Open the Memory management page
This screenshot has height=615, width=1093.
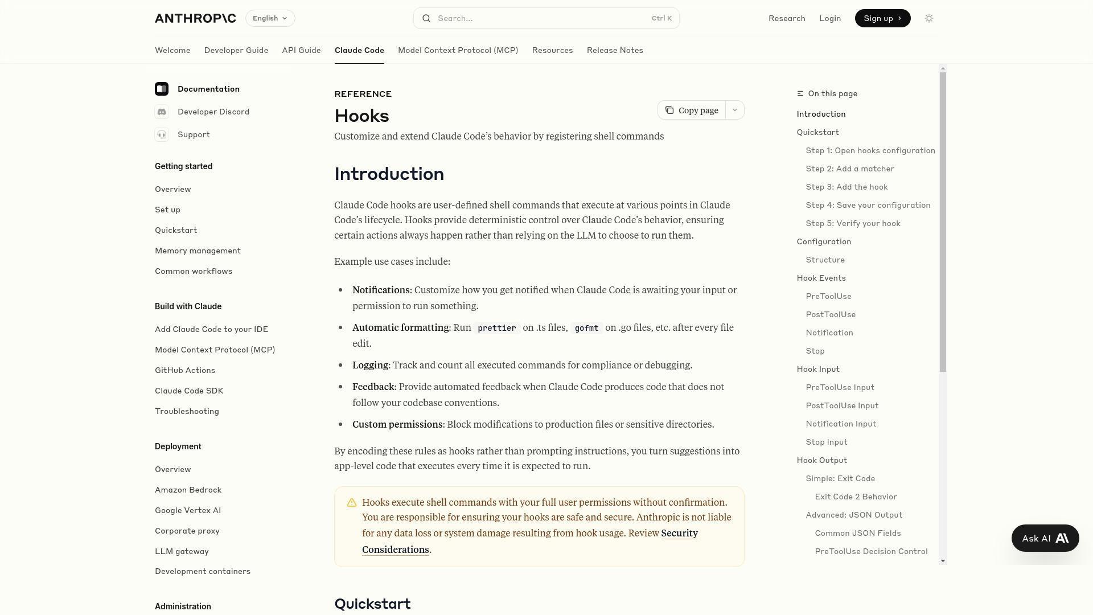coord(198,251)
